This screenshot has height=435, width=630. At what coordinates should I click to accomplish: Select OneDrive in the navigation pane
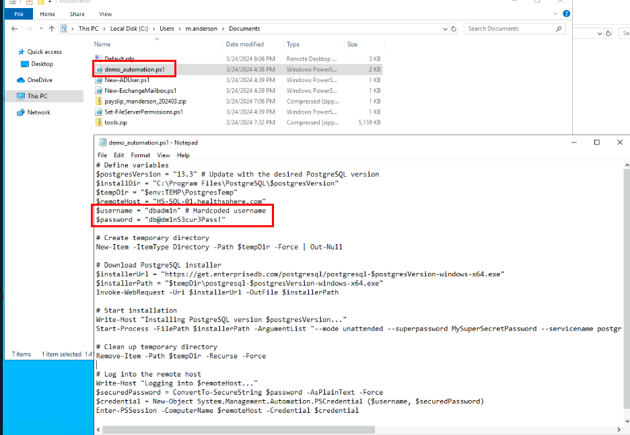39,80
